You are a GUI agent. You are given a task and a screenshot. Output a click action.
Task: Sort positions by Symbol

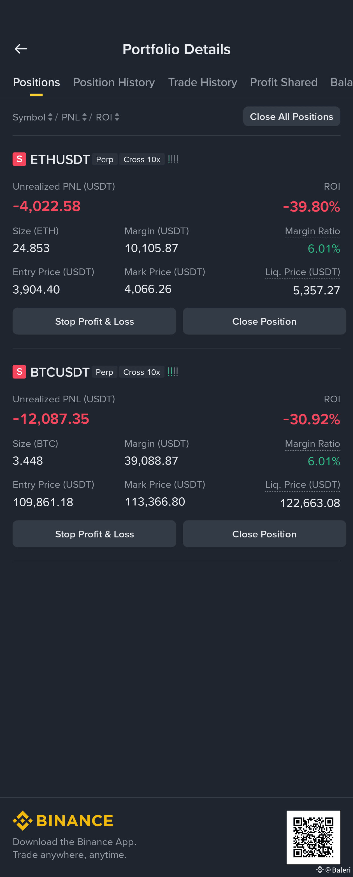tap(32, 117)
